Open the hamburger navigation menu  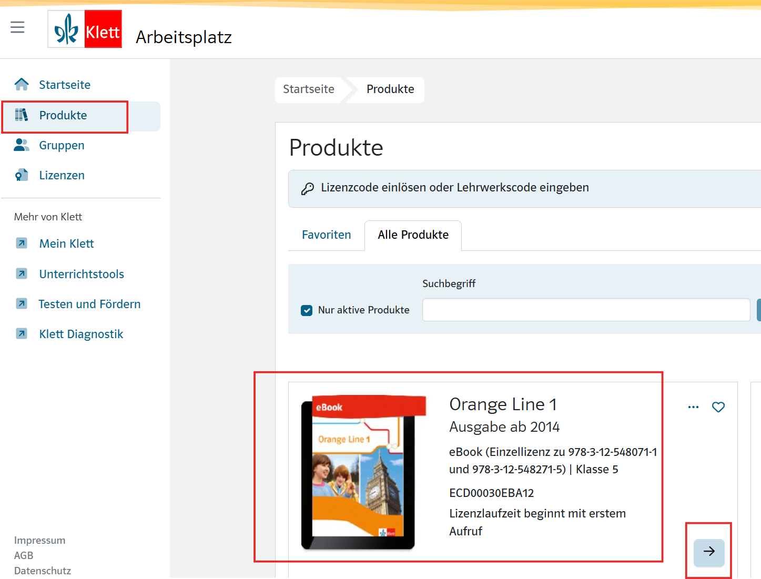[17, 27]
